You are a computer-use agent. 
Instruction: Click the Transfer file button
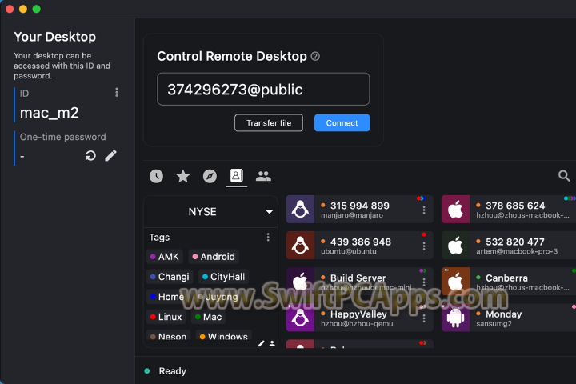coord(269,122)
